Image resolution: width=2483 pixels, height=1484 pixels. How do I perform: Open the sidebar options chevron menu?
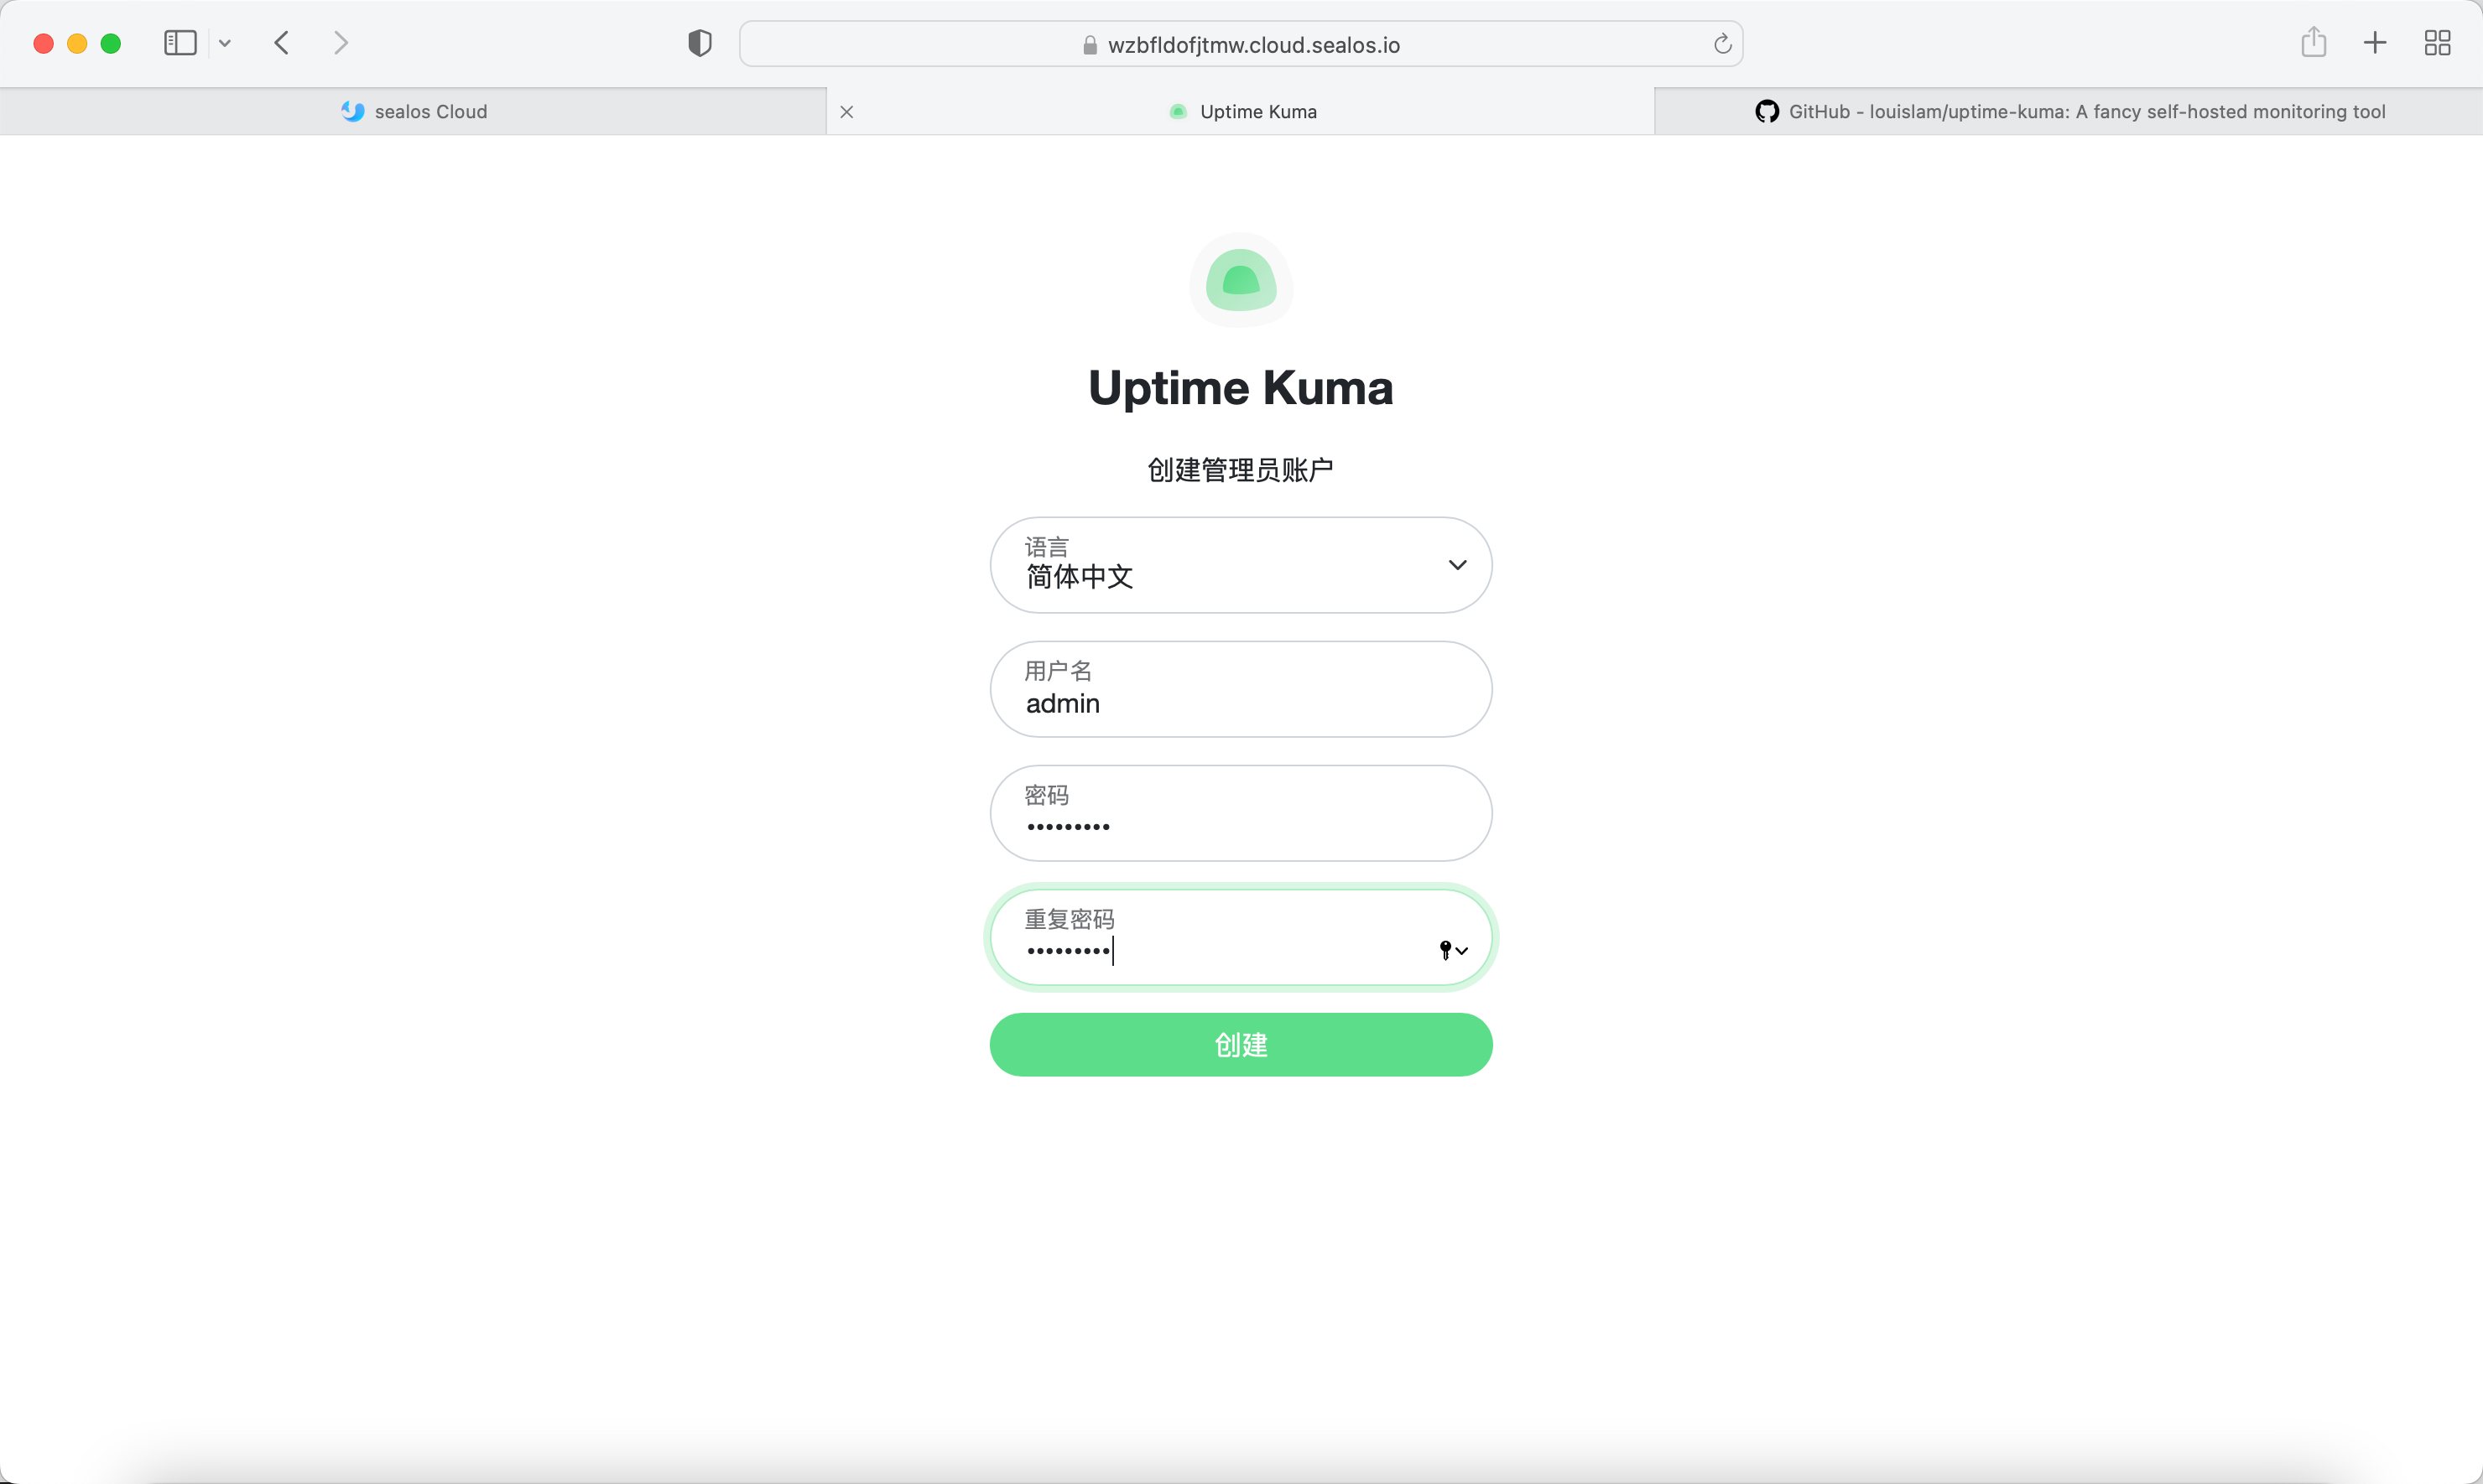(x=225, y=43)
